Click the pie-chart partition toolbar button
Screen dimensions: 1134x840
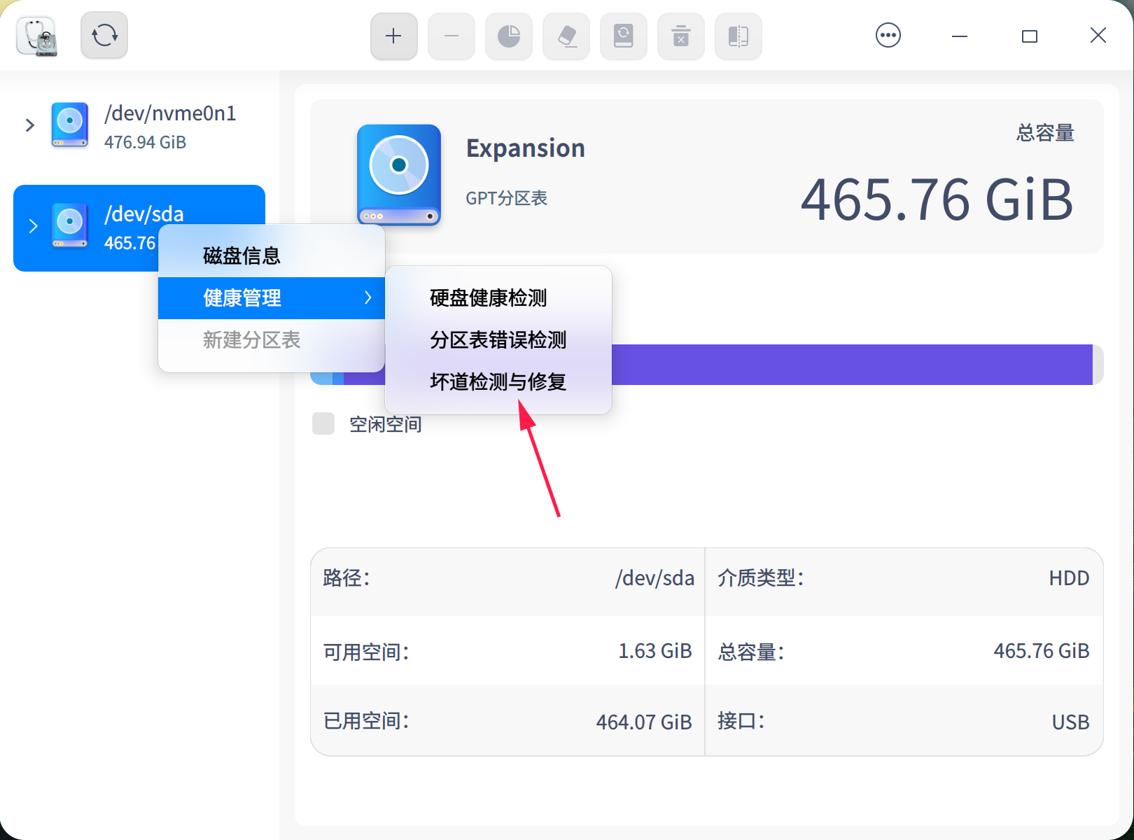click(x=509, y=36)
